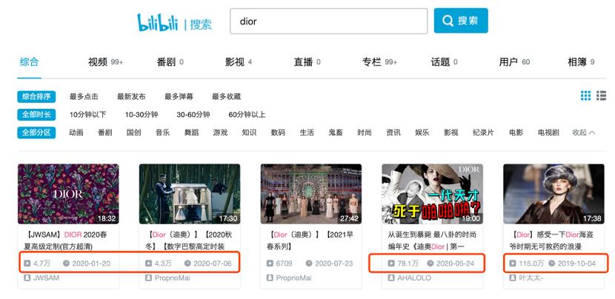Visit uploader JWSAM profile

[x=46, y=278]
